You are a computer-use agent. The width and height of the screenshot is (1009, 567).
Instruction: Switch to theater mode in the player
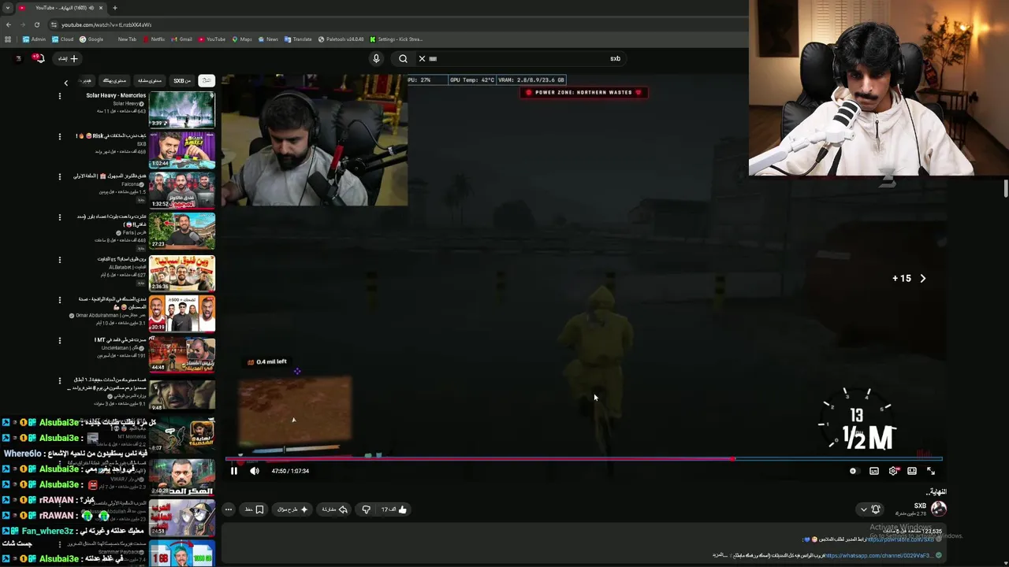(912, 471)
